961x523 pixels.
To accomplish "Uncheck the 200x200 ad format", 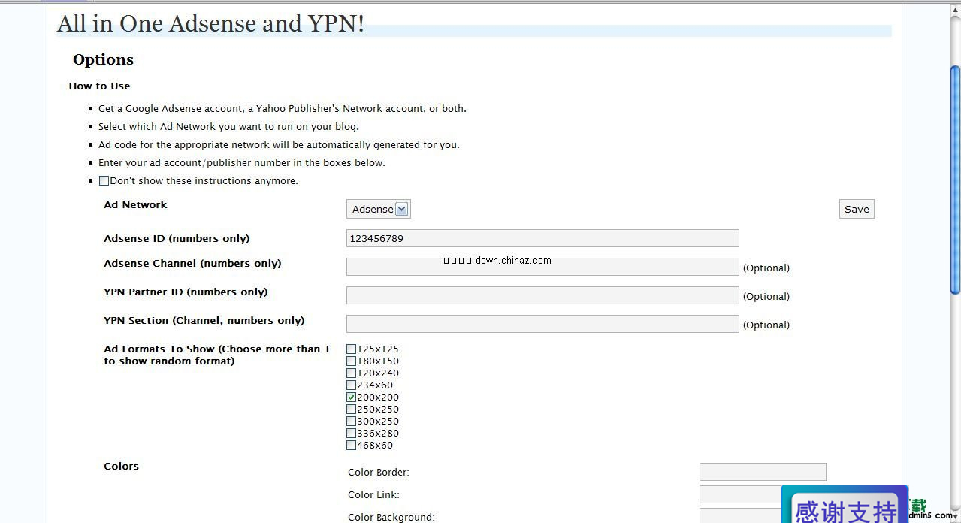I will pyautogui.click(x=351, y=397).
